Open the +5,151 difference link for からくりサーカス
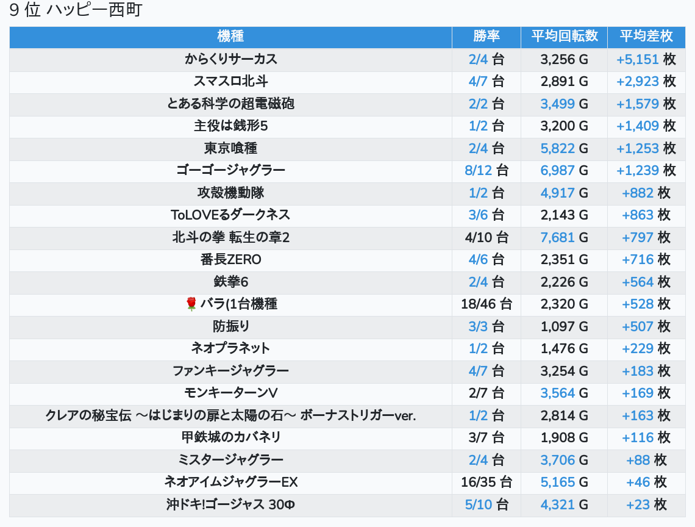 637,59
